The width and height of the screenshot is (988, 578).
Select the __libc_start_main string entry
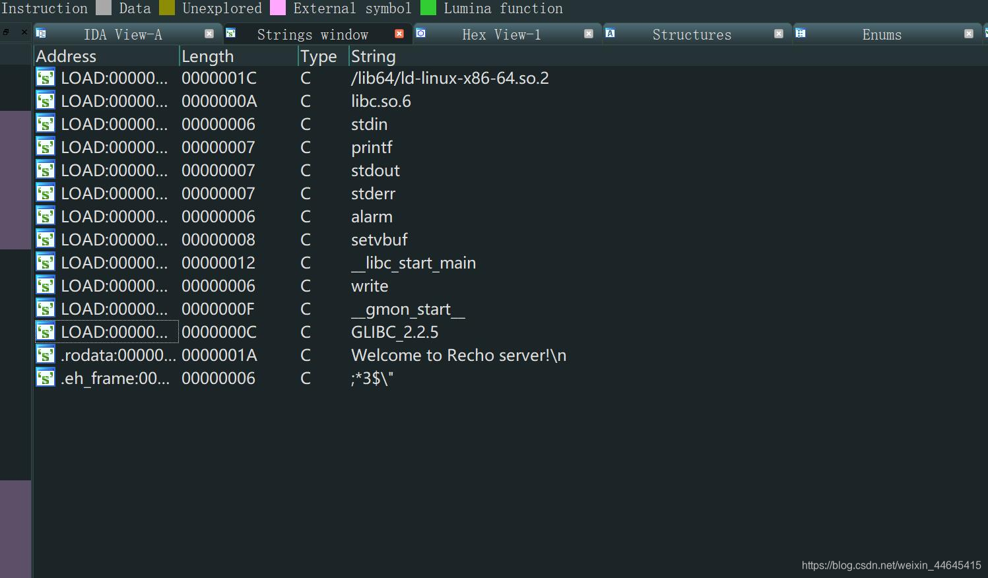(413, 263)
